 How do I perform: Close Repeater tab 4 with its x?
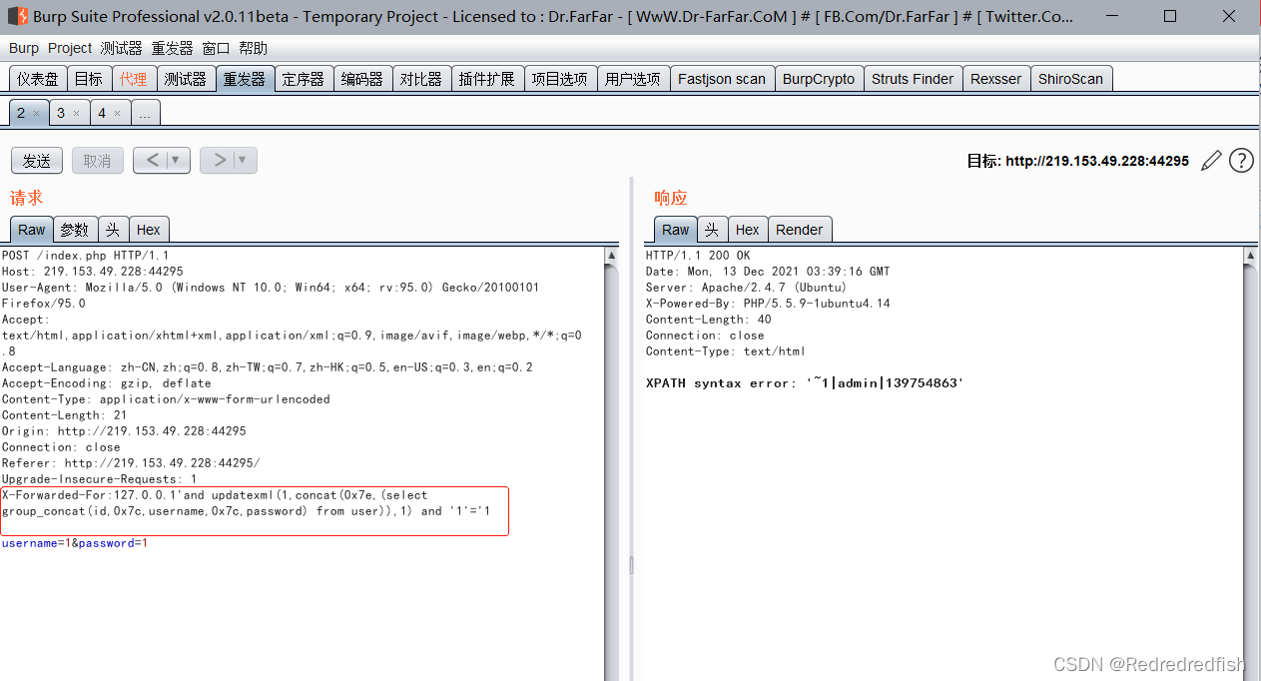coord(117,114)
